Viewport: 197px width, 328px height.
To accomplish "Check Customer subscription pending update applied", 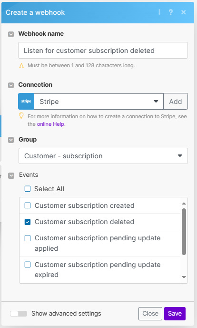I will pyautogui.click(x=28, y=238).
